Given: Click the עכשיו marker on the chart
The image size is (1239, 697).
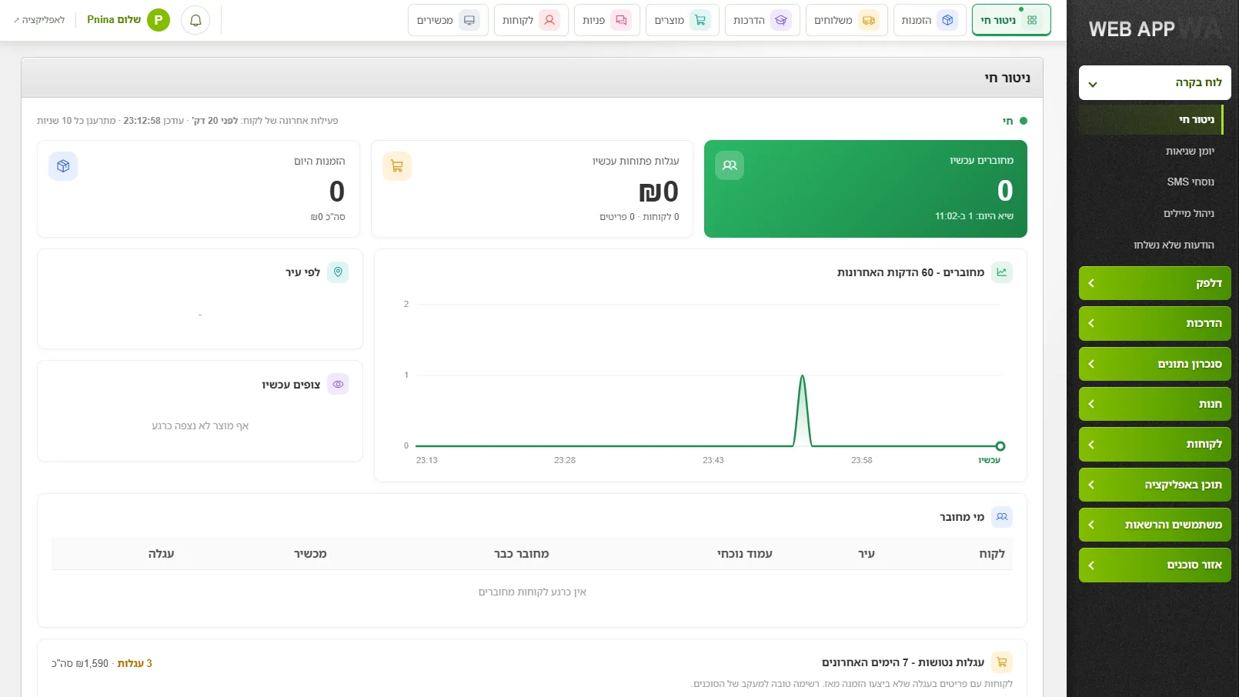Looking at the screenshot, I should pos(1000,446).
